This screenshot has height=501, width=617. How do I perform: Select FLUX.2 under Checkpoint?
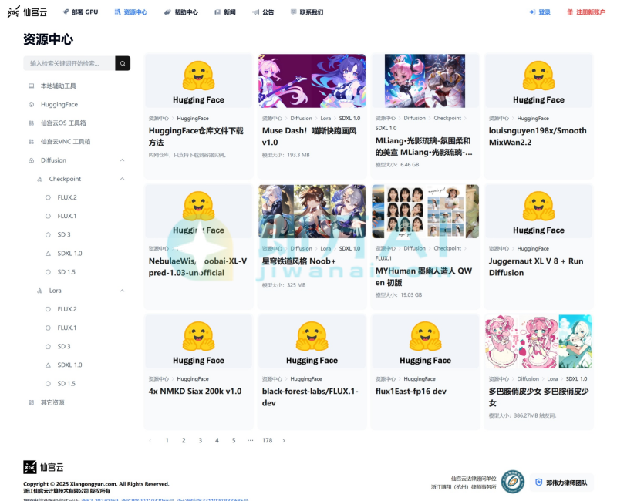(x=66, y=197)
